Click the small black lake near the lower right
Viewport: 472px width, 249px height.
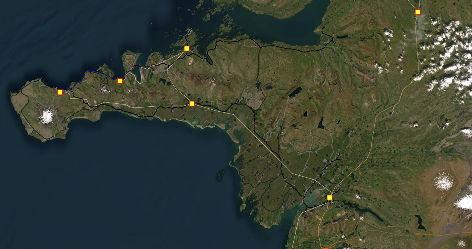point(419,222)
